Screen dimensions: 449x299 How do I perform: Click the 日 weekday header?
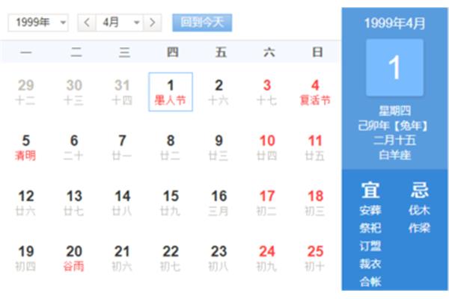317,52
